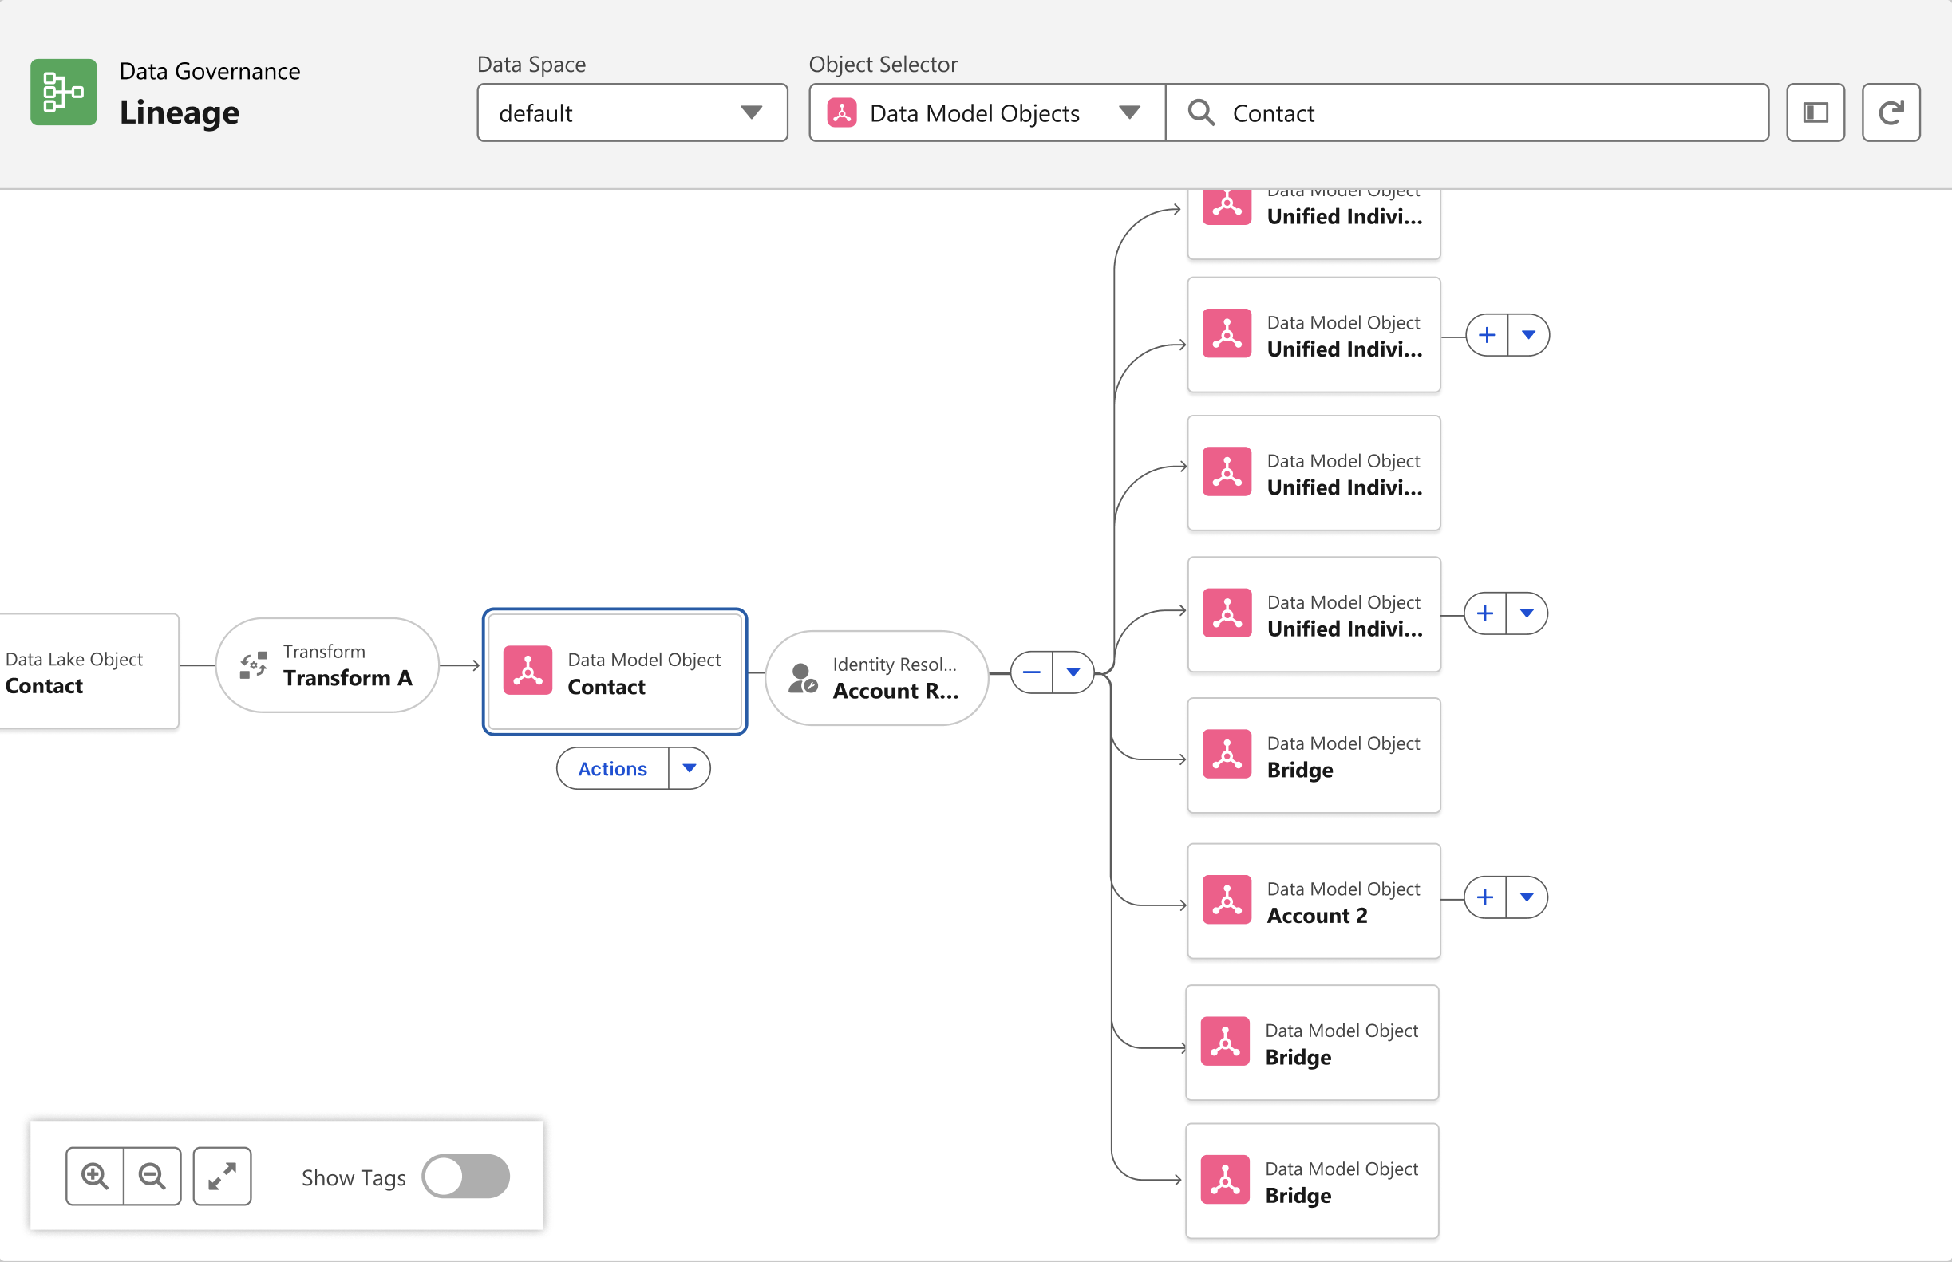Viewport: 1952px width, 1262px height.
Task: Click the Actions button
Action: click(612, 769)
